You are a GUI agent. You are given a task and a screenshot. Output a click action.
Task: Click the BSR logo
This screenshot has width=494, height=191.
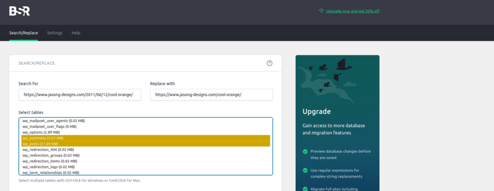point(19,11)
